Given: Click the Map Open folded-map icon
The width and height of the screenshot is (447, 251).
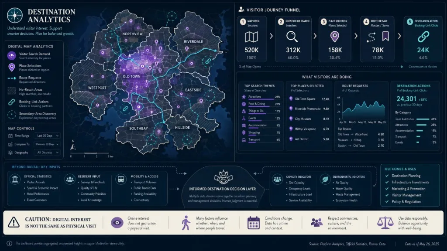Looking at the screenshot, I should 251,37.
